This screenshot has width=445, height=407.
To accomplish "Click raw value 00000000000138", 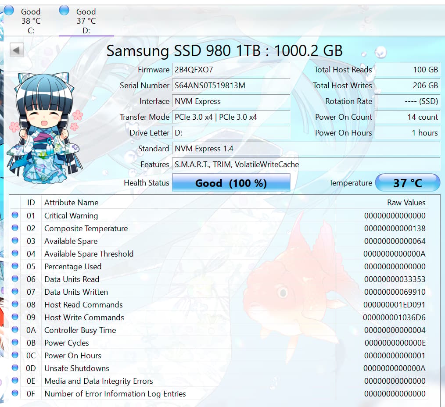I will [x=395, y=228].
